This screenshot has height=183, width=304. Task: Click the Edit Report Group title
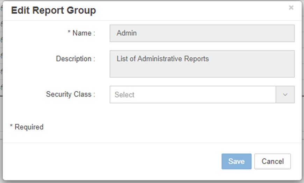click(x=53, y=10)
